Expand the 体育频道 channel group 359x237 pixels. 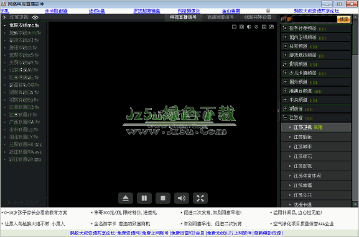coord(286,46)
